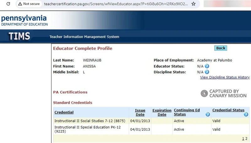Click the WEINRAUB last name value
The height and width of the screenshot is (143, 251).
pyautogui.click(x=92, y=60)
